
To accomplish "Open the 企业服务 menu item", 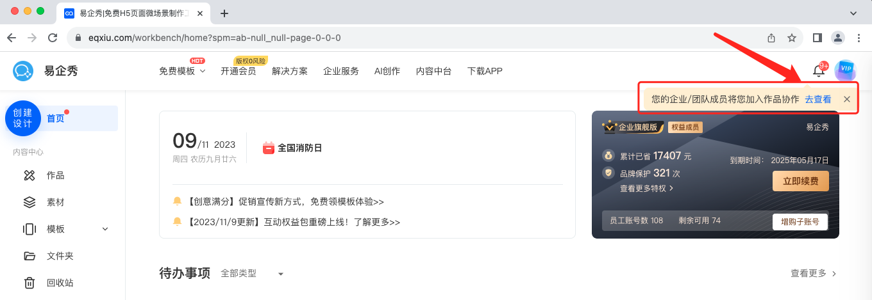I will [x=340, y=71].
